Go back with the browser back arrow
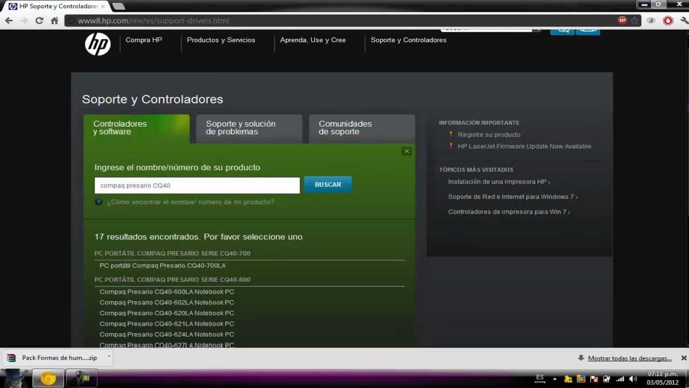This screenshot has width=689, height=388. coord(9,20)
